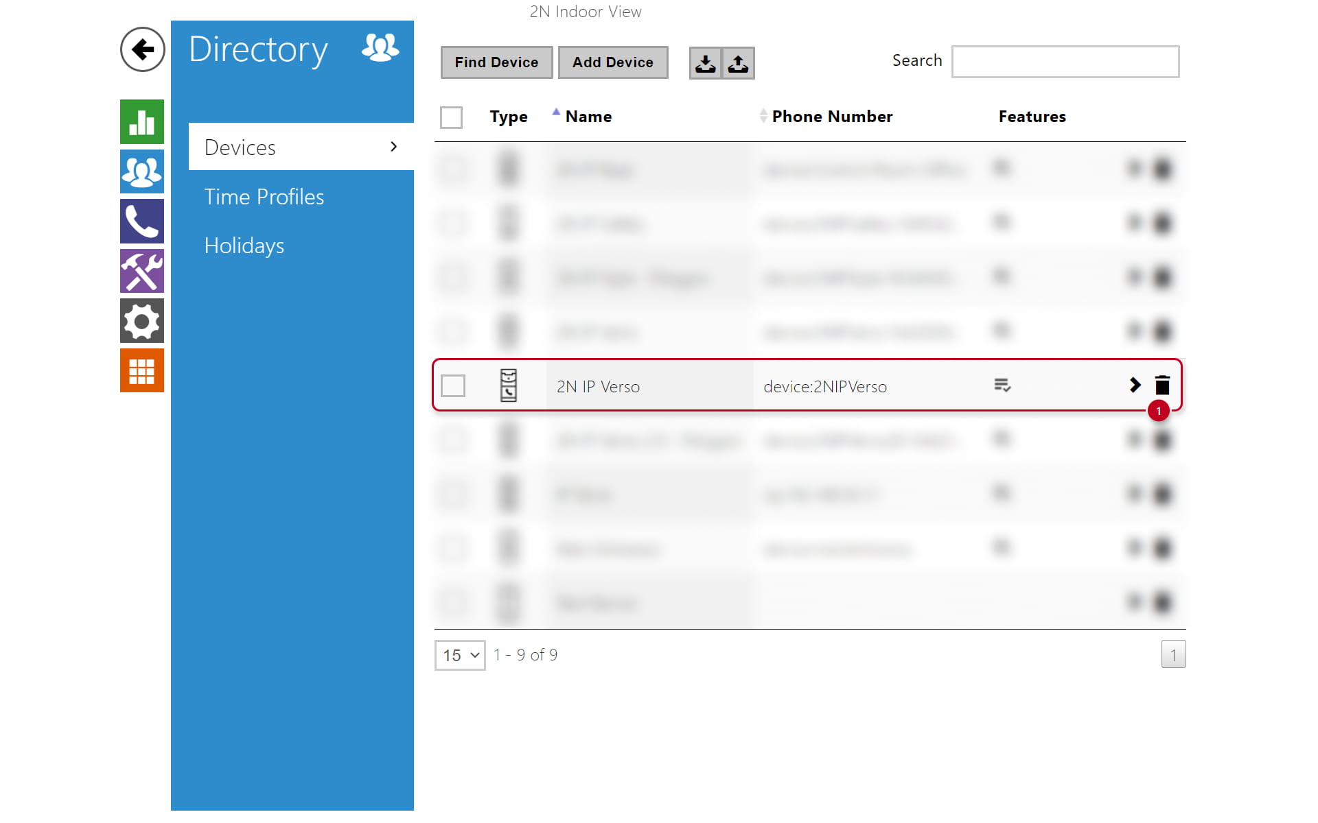Delete the 2N IP Verso device
1318x823 pixels.
coord(1162,385)
